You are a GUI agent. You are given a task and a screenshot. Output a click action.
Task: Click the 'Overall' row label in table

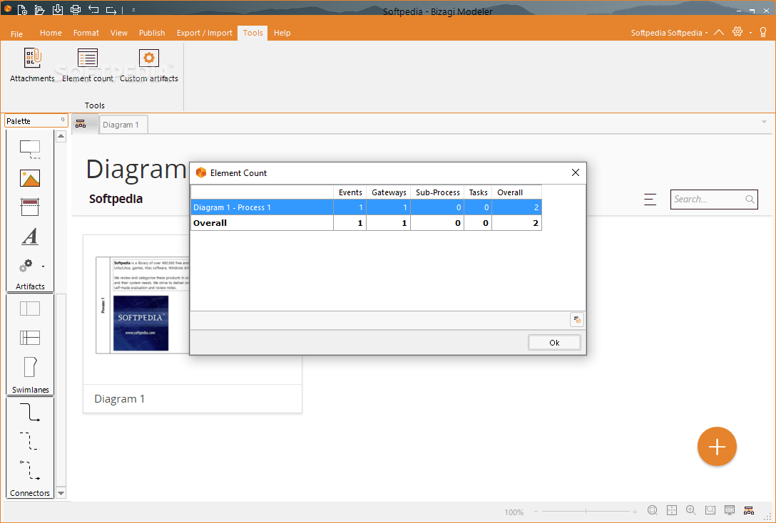[x=210, y=223]
